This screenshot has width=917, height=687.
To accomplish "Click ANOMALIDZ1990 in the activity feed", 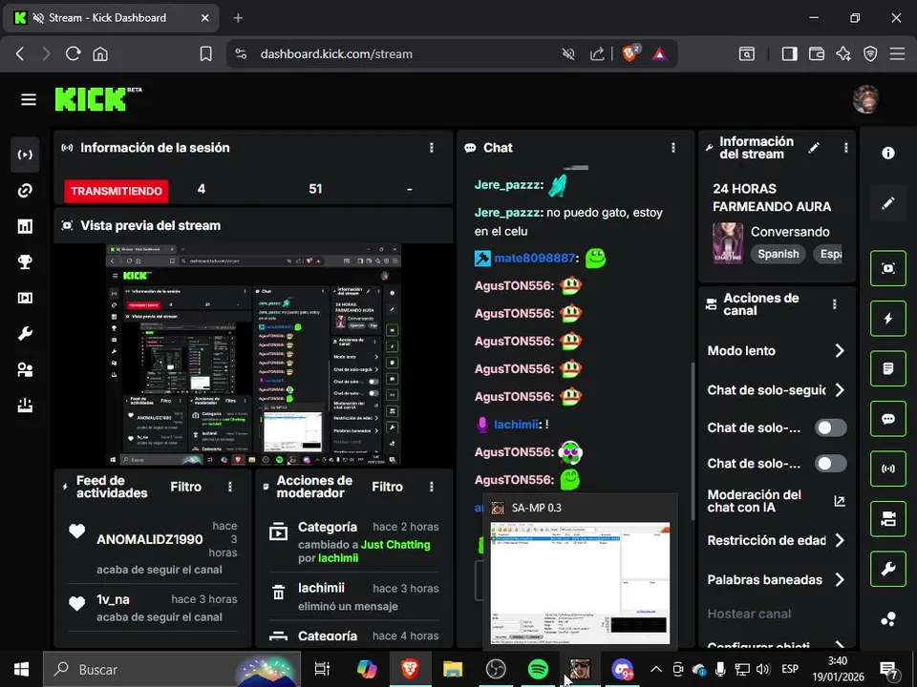I will tap(150, 539).
